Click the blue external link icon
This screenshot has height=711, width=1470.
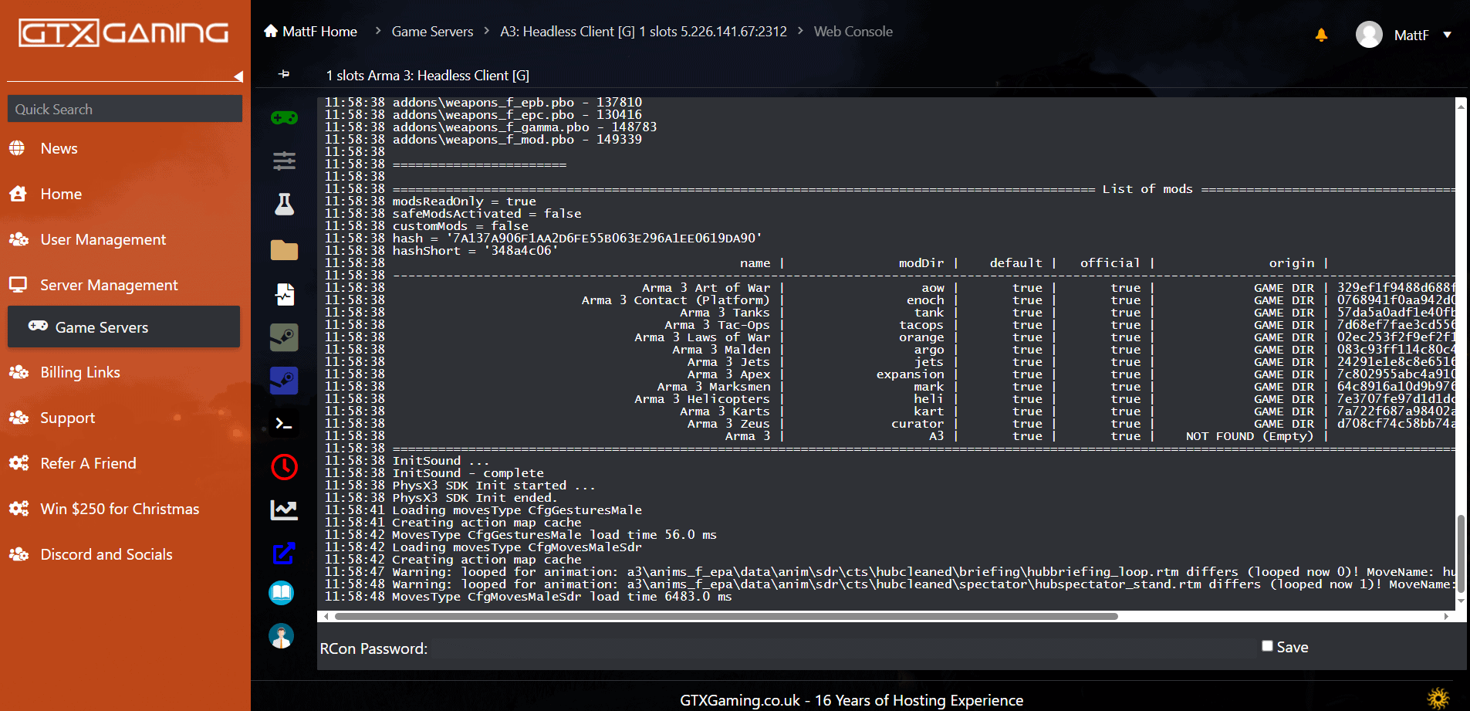[284, 553]
